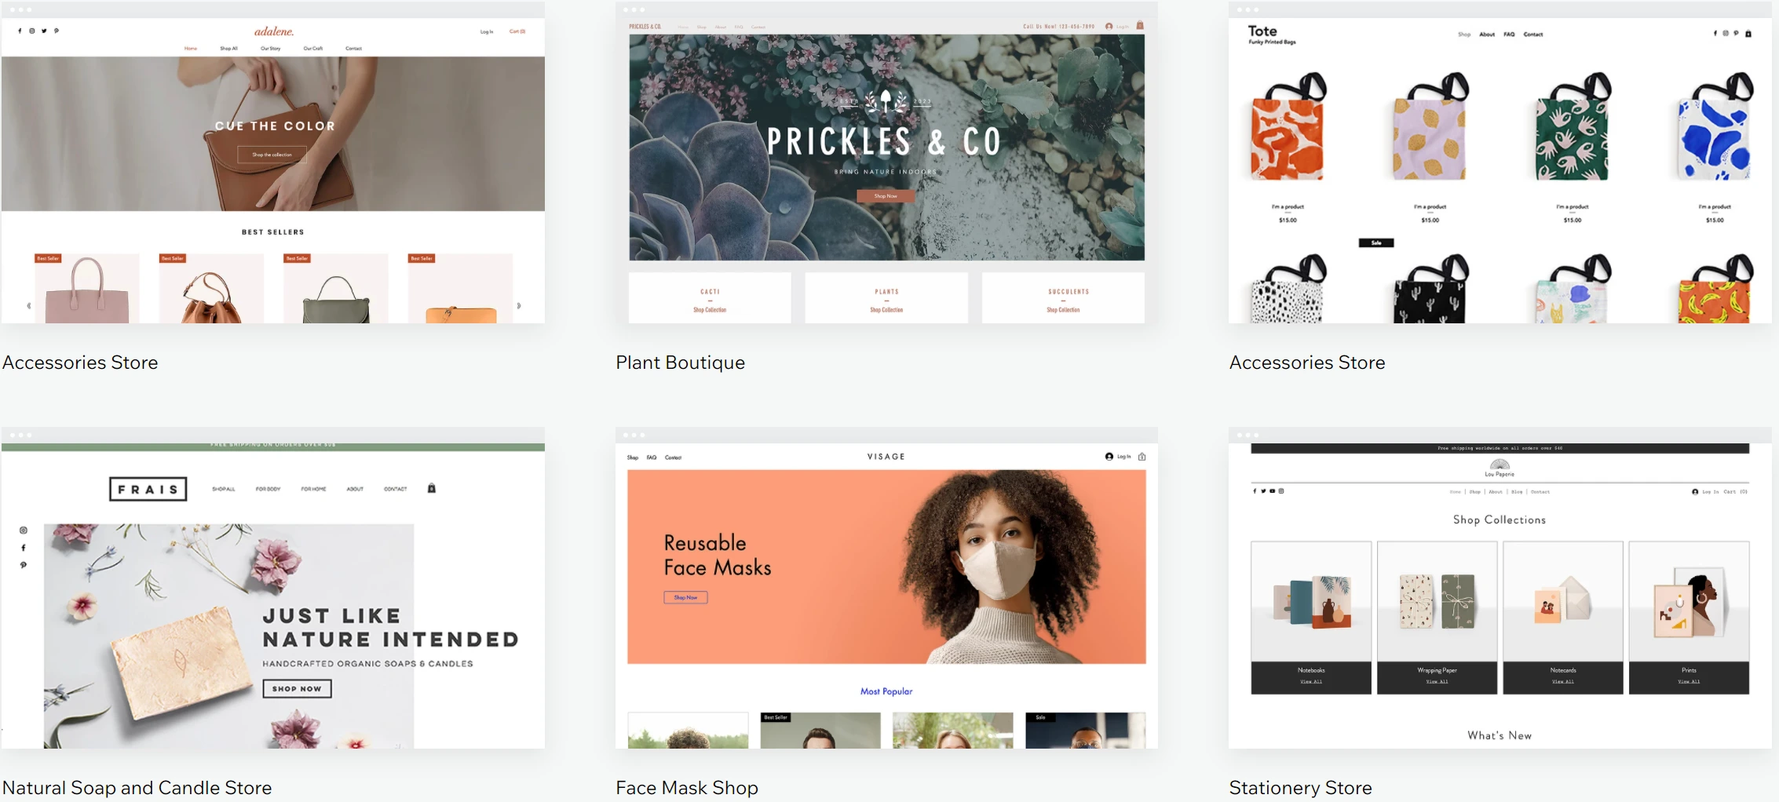
Task: Select the Notebooks collection card
Action: 1311,618
